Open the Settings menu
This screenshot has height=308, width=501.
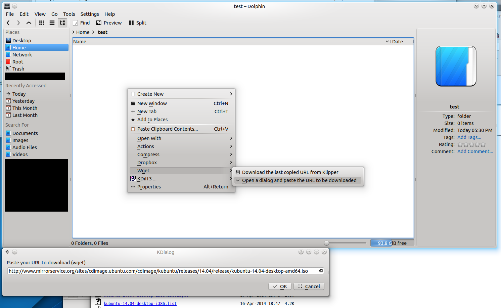(x=90, y=14)
